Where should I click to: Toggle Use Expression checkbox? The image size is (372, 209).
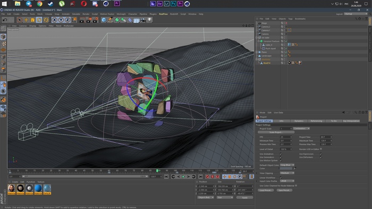[321, 154]
